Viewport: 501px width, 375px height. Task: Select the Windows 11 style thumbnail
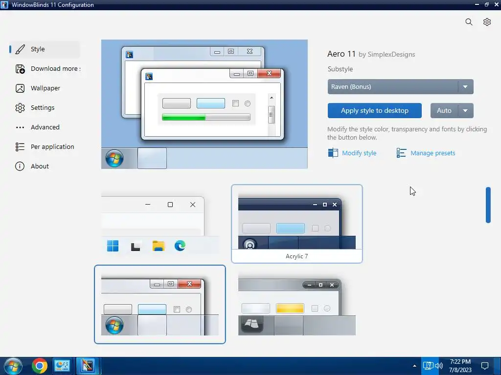pyautogui.click(x=160, y=225)
